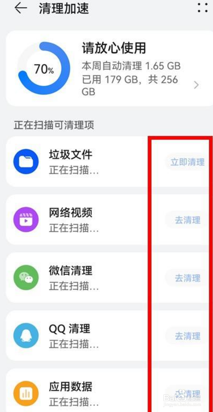Click 去清理 next to 应用数据

188,394
